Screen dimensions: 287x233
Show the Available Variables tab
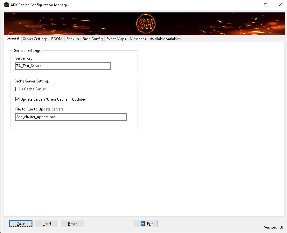click(165, 39)
